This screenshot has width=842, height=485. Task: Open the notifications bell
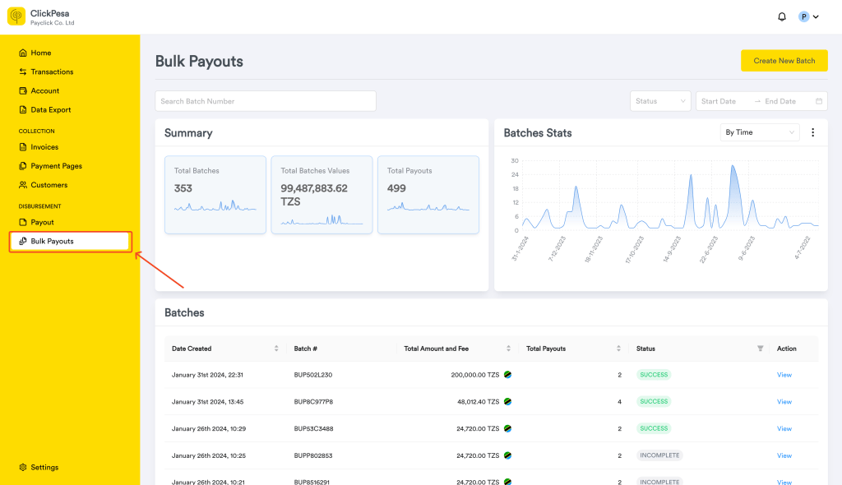pyautogui.click(x=782, y=16)
